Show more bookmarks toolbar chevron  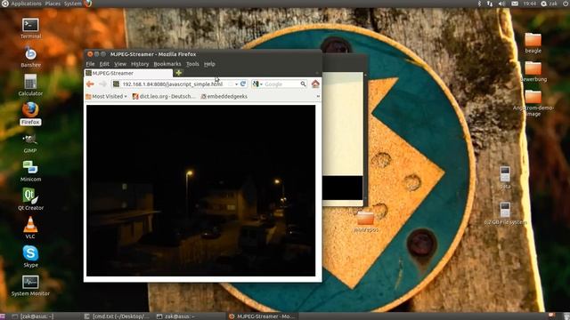(x=318, y=97)
